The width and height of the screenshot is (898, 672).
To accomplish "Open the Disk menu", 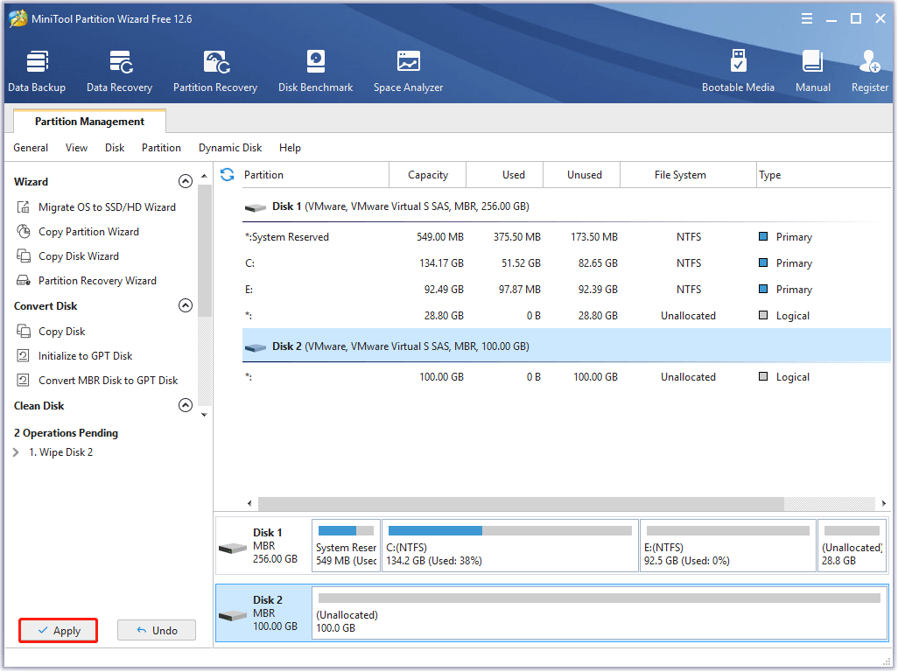I will pyautogui.click(x=115, y=148).
